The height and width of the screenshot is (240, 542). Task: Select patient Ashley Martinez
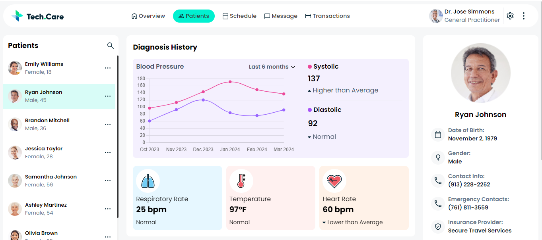(59, 209)
